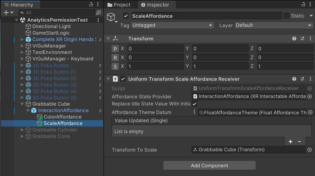This screenshot has width=315, height=176.
Task: Click the Affordance State Provider object picker
Action: tap(310, 97)
